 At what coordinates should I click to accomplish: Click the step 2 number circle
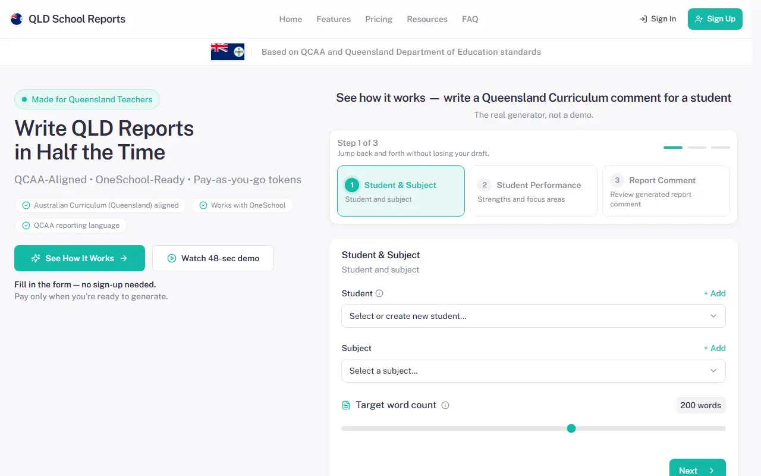point(485,185)
